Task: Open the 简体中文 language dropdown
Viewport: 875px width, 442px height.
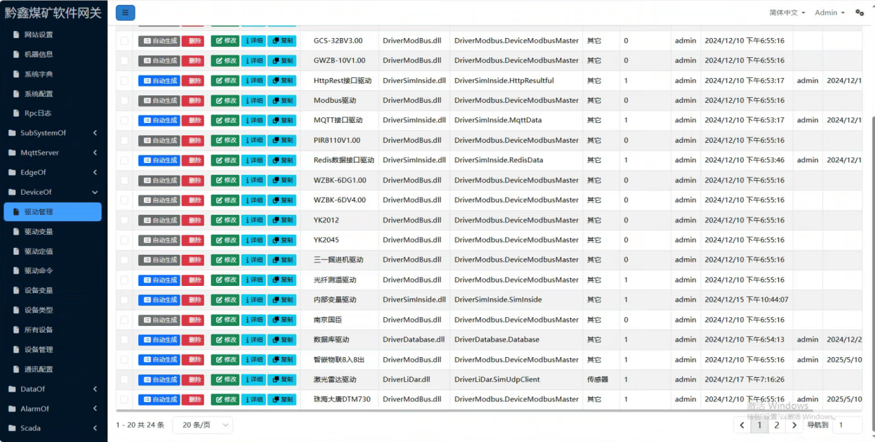Action: point(787,12)
